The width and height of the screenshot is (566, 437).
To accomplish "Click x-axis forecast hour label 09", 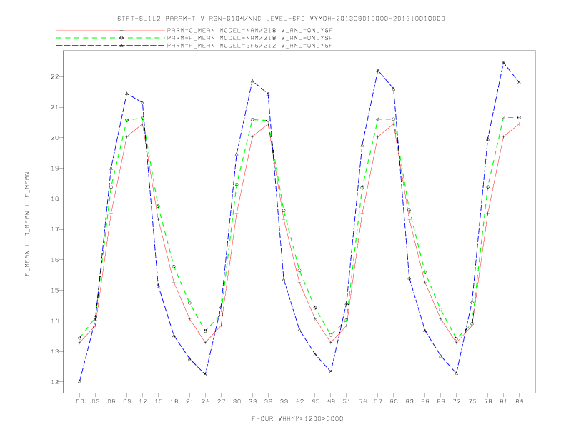I will (x=126, y=401).
